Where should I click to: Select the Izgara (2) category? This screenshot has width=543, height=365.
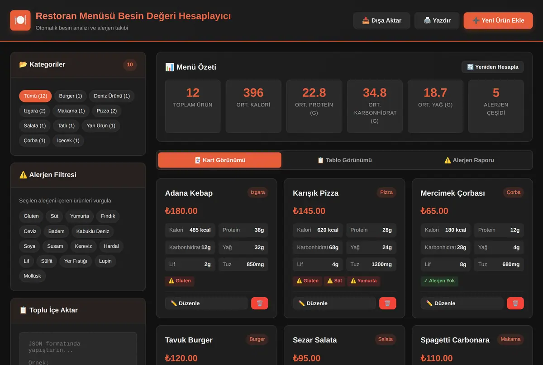click(x=35, y=111)
